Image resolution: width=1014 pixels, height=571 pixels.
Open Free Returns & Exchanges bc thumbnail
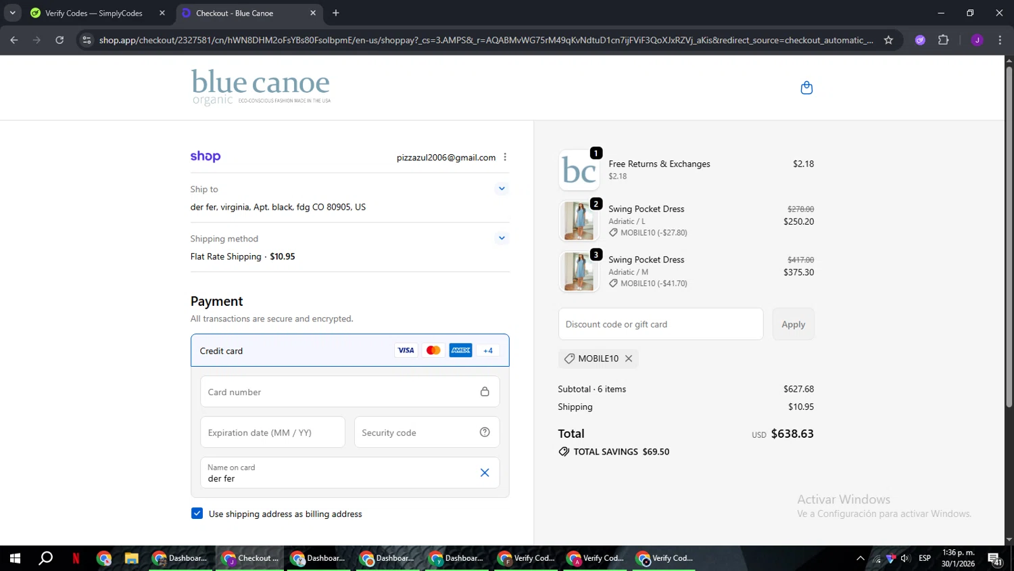(x=579, y=170)
